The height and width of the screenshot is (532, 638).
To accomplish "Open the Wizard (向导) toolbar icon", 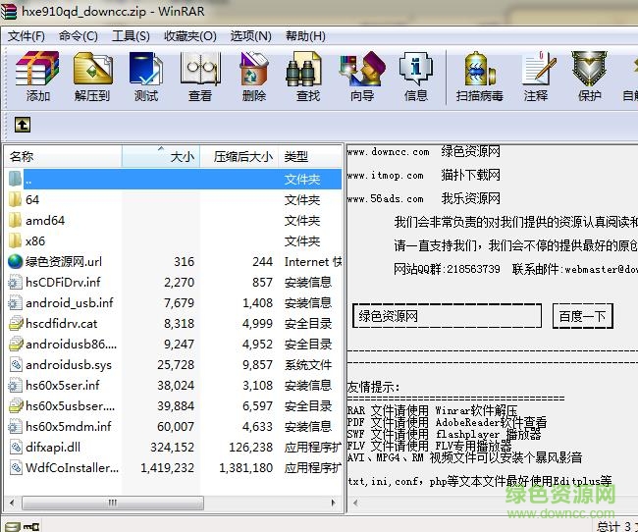I will coord(362,69).
